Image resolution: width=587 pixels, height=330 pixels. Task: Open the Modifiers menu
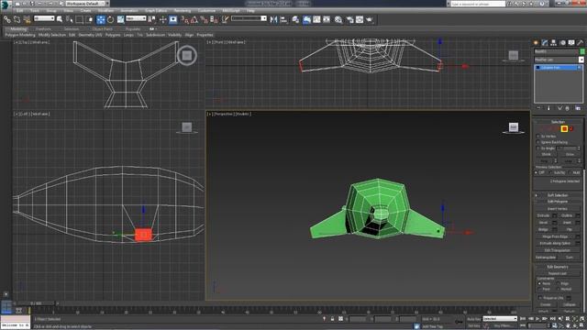(x=106, y=10)
